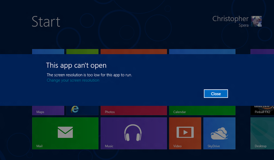Screen dimensions: 274x160
Task: Open the Maps tile
Action: coord(48,111)
